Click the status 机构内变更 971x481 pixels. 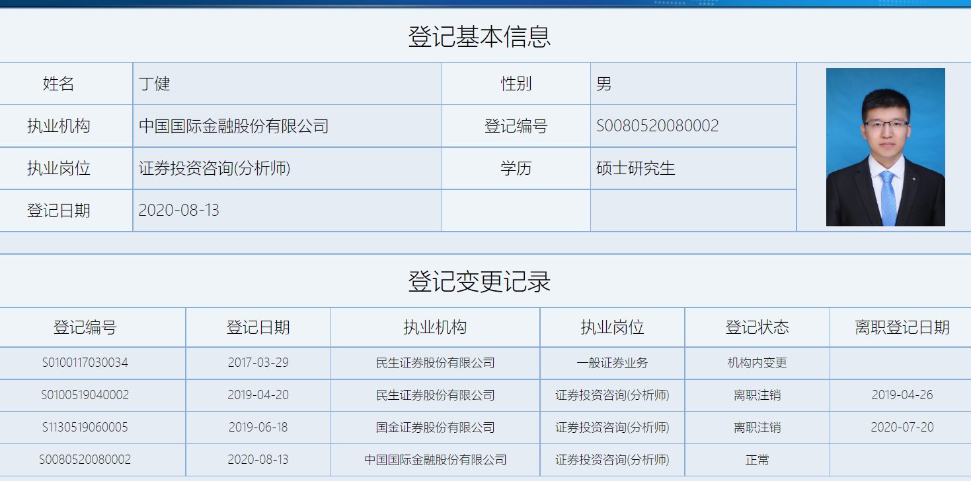tap(757, 363)
